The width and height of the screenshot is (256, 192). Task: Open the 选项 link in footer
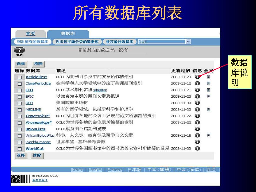pos(211,170)
